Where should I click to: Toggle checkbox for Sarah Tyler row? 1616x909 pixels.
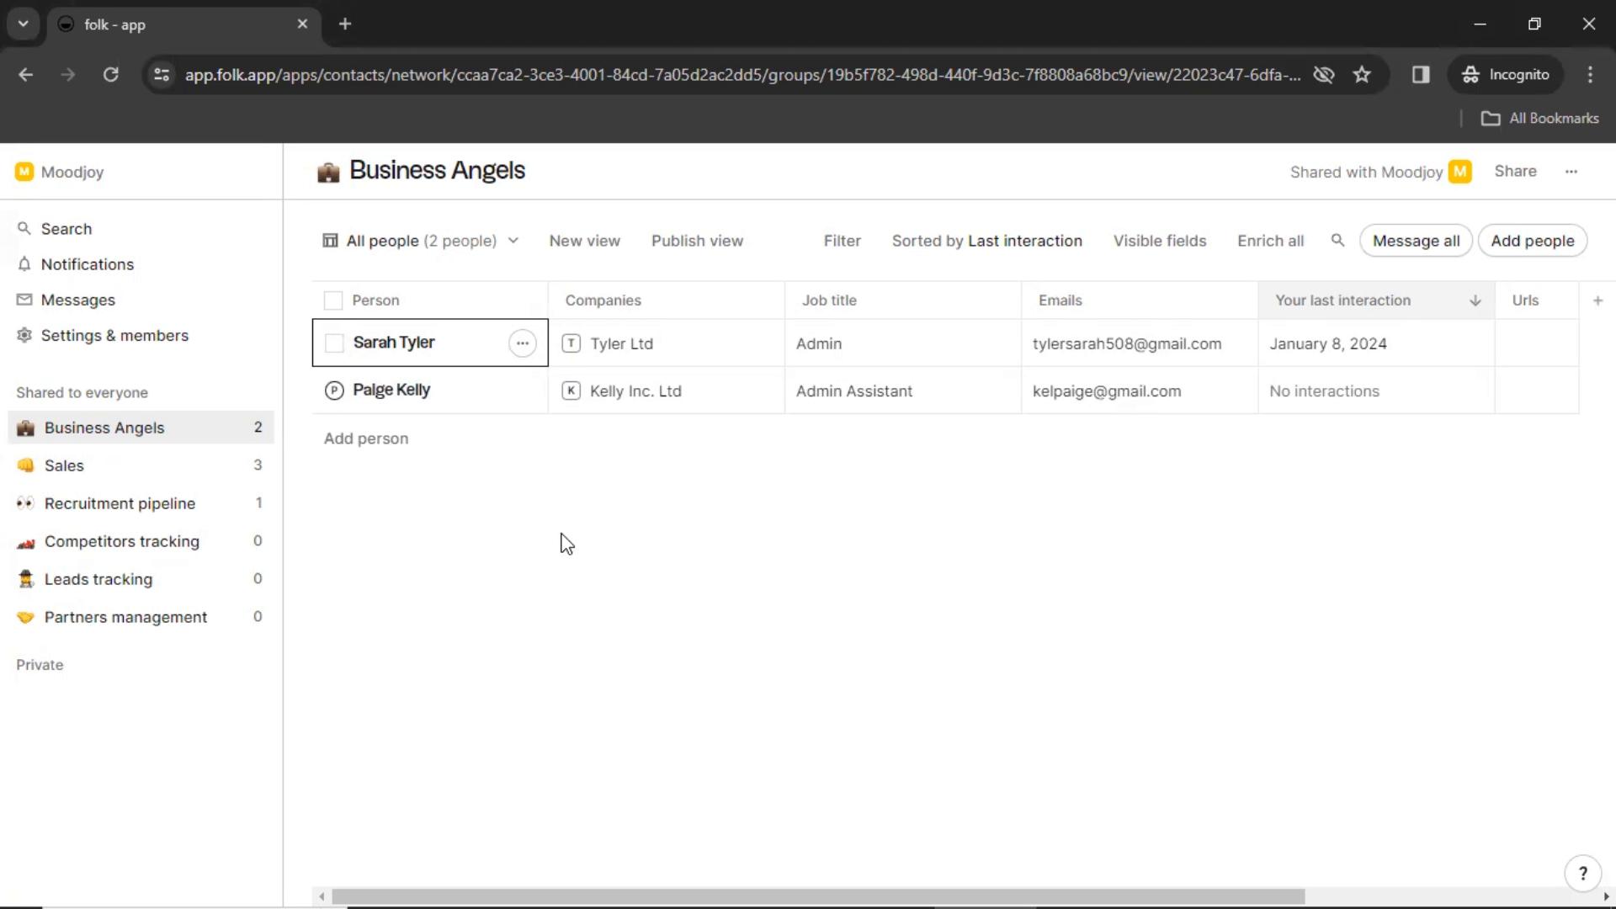pyautogui.click(x=334, y=342)
